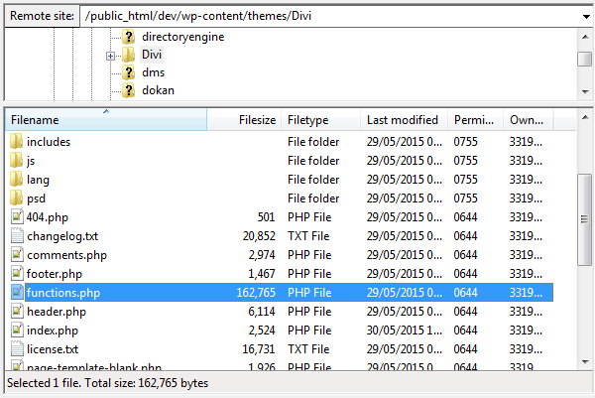The image size is (595, 398).
Task: Select the dms item in tree
Action: 154,72
